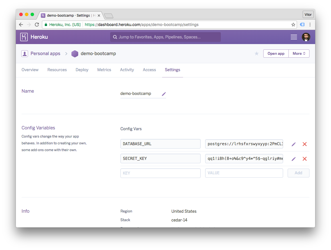
Task: Click the green lock security icon
Action: [46, 25]
